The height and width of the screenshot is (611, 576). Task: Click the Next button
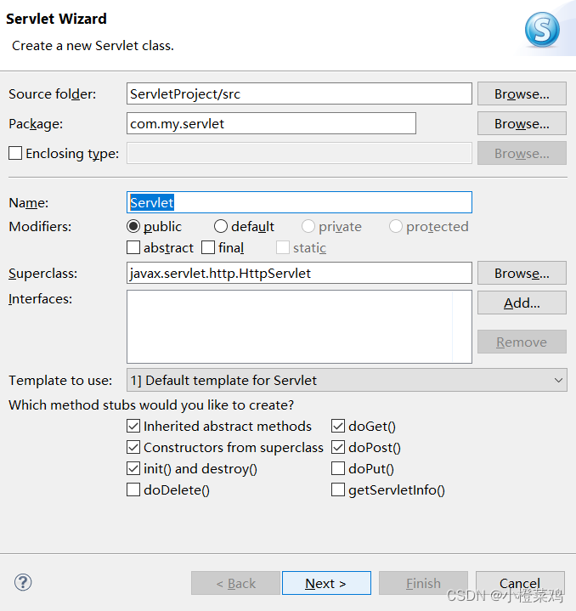pos(326,583)
